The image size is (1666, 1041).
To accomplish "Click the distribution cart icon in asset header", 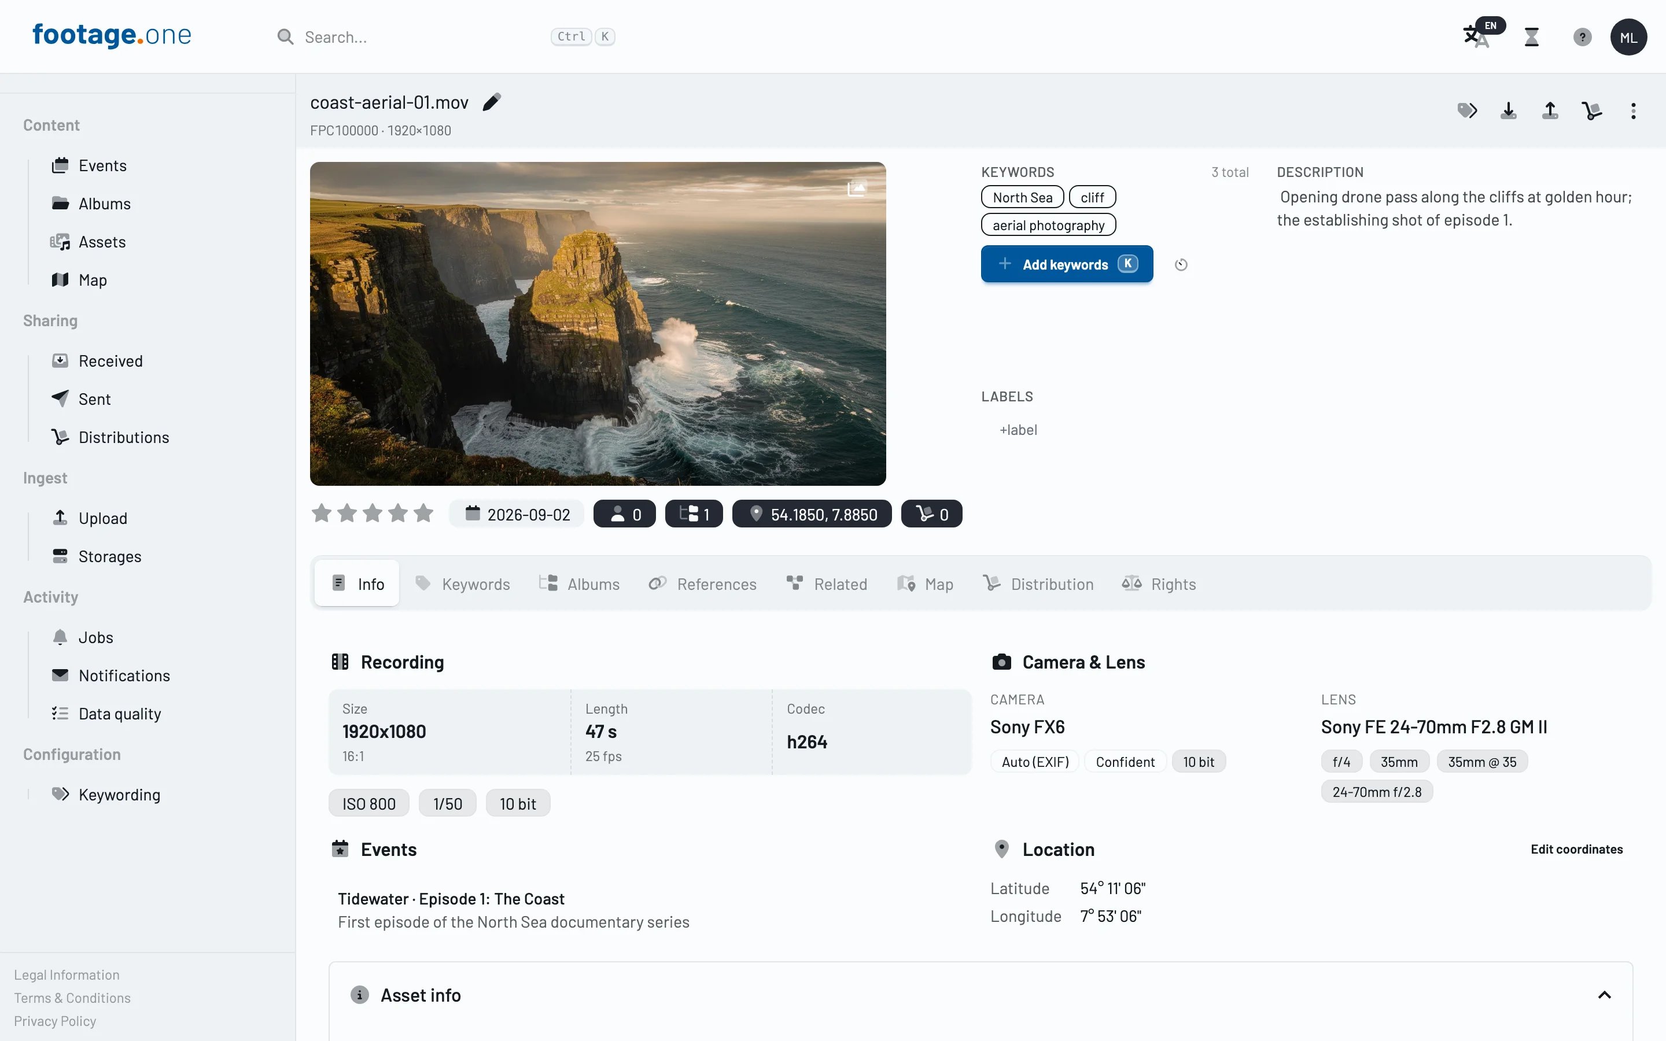I will (1591, 111).
